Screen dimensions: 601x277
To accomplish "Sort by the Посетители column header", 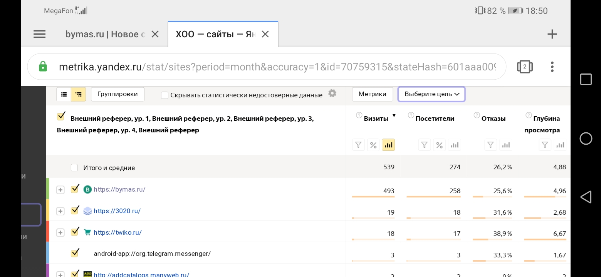I will tap(435, 118).
